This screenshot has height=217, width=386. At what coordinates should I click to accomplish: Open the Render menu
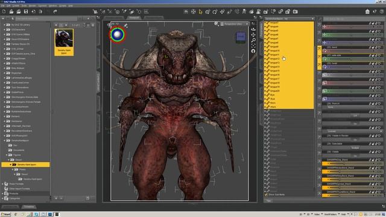32,5
